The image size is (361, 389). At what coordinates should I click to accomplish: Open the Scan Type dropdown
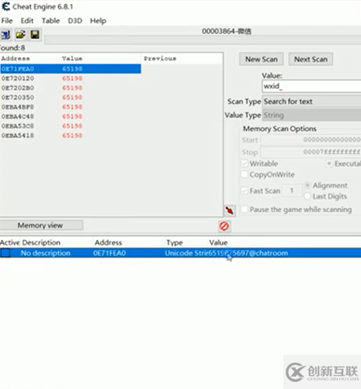(x=311, y=102)
